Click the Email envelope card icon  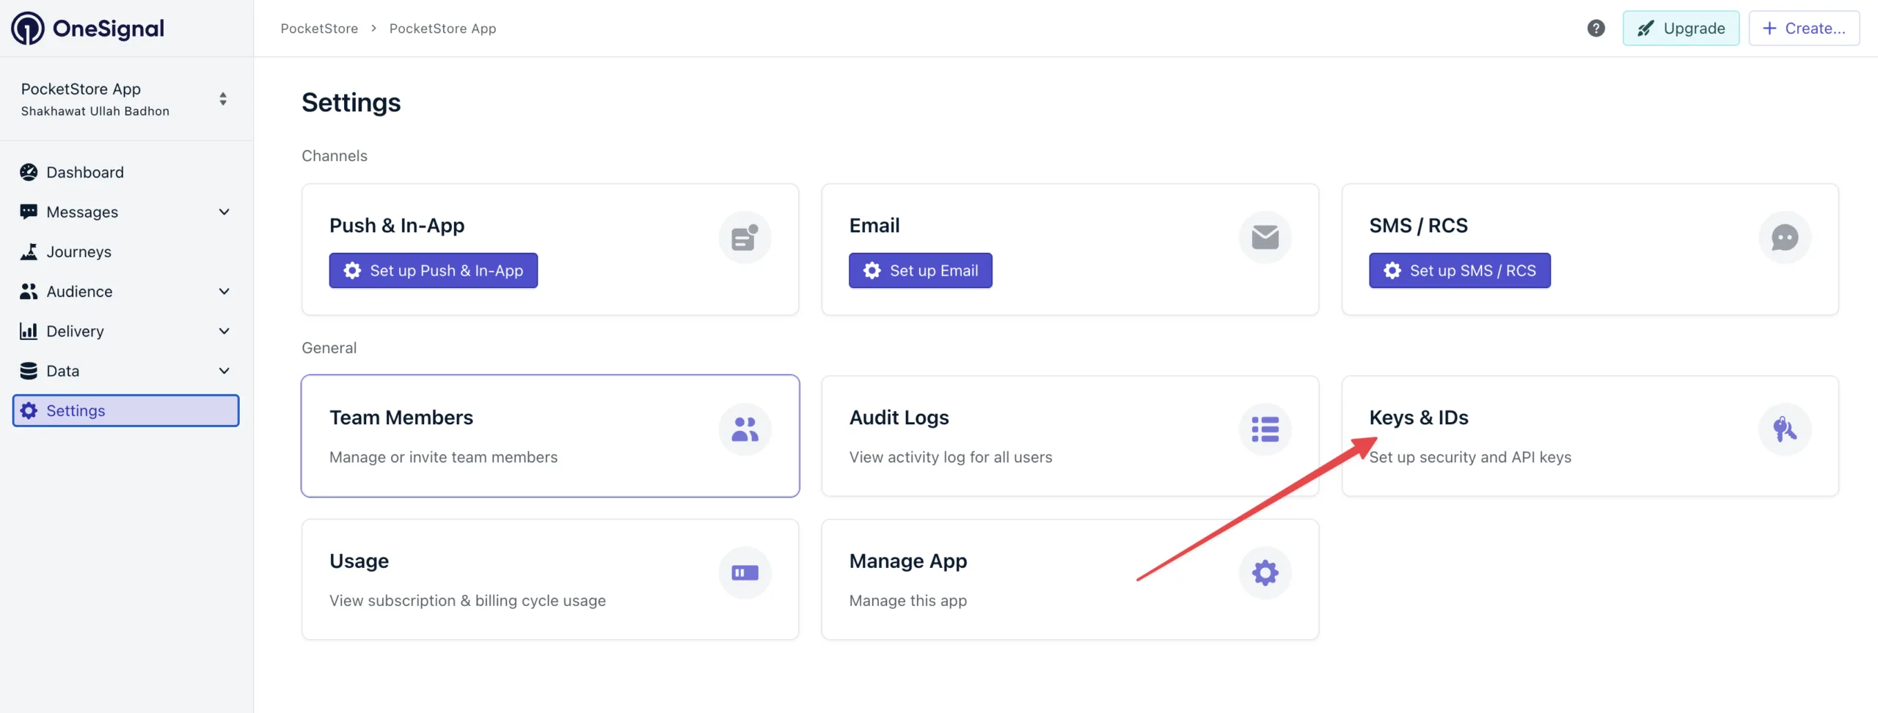(1265, 237)
